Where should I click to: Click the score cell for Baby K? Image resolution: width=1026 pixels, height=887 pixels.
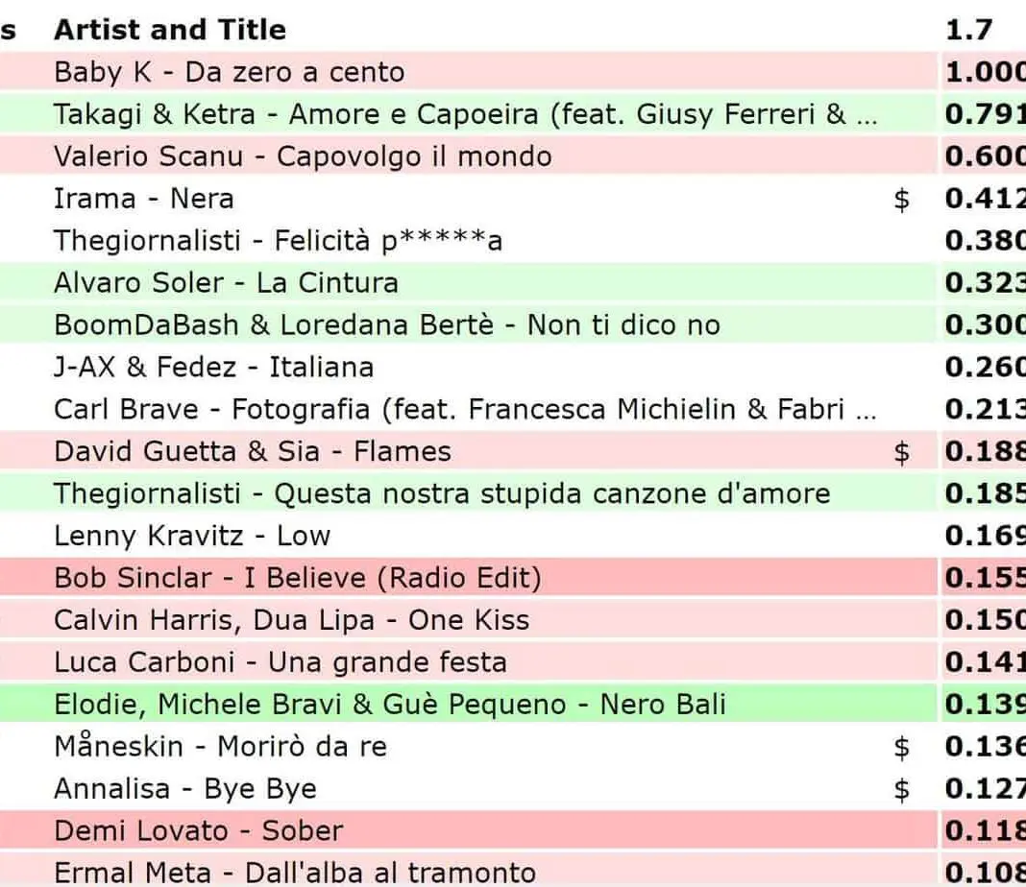pos(984,72)
